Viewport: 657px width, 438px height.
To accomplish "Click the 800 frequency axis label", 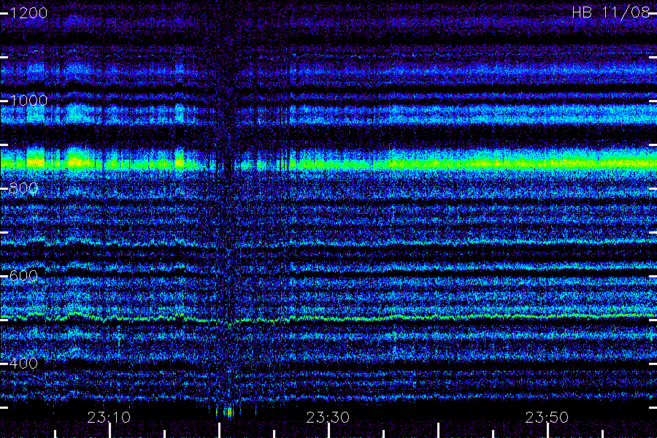I will (x=23, y=188).
